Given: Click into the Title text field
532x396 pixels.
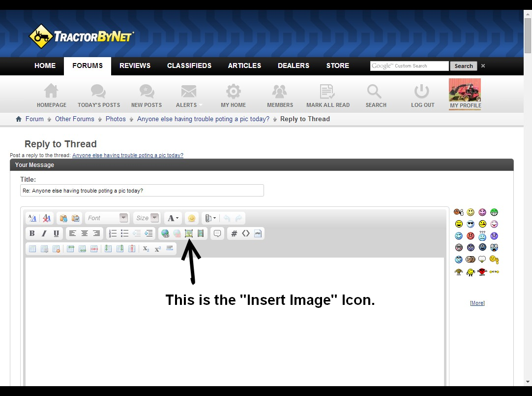Looking at the screenshot, I should [142, 191].
